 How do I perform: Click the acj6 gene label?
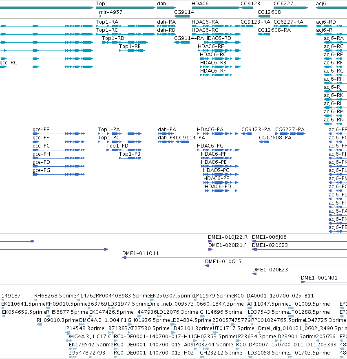tap(321, 4)
